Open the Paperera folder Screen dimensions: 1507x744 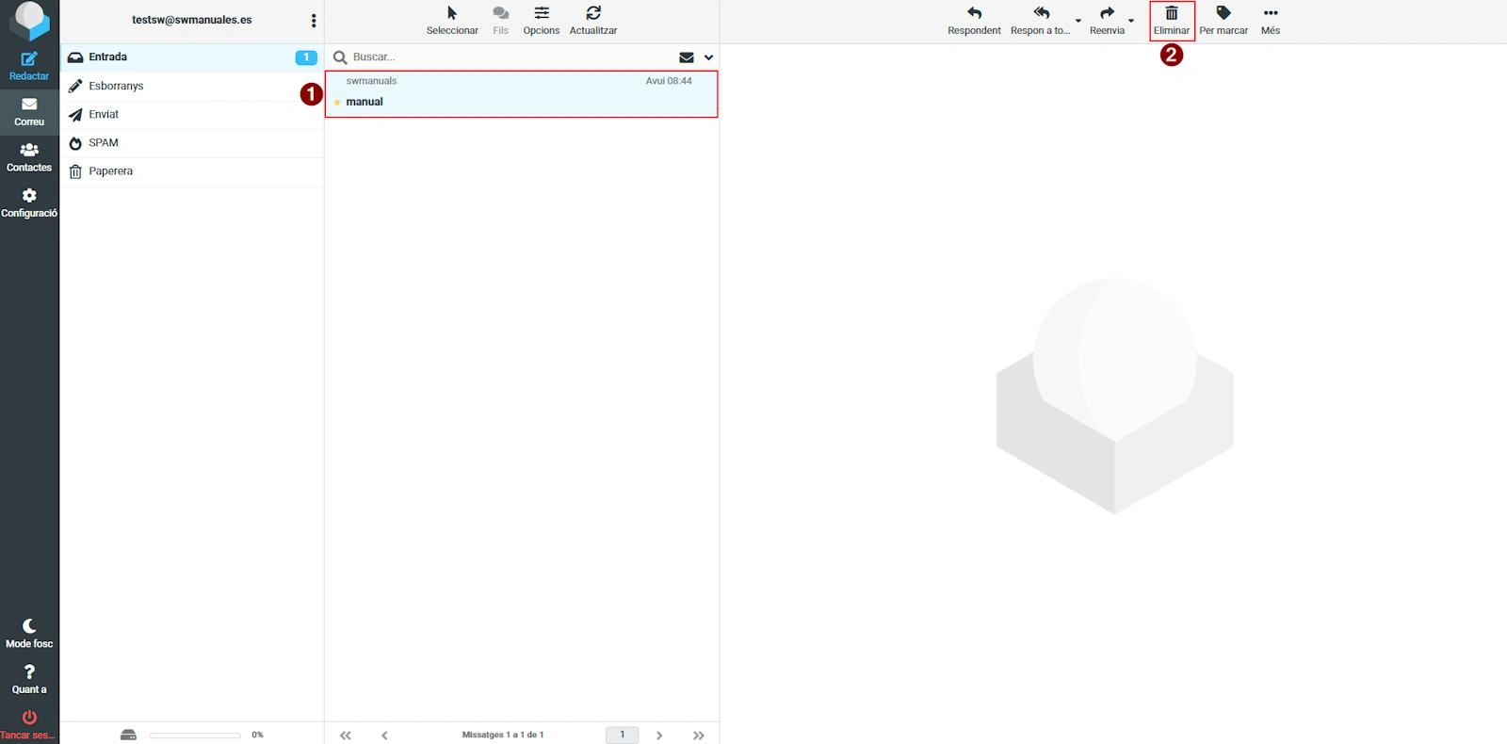(x=110, y=171)
